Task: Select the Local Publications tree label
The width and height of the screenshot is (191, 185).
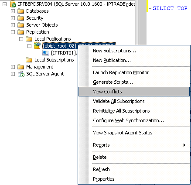Action: [53, 39]
